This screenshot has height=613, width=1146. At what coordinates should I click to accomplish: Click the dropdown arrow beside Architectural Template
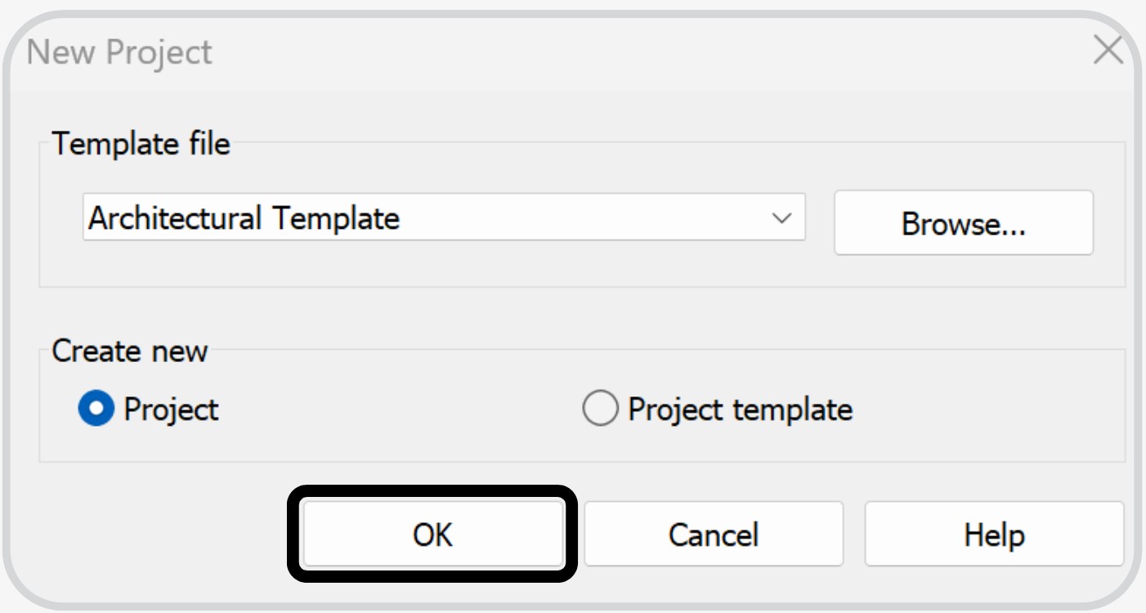782,217
